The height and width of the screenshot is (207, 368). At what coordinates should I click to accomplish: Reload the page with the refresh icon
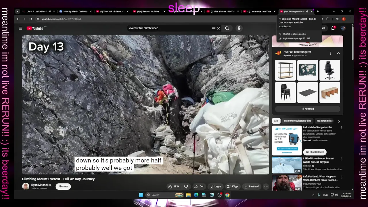[30, 19]
